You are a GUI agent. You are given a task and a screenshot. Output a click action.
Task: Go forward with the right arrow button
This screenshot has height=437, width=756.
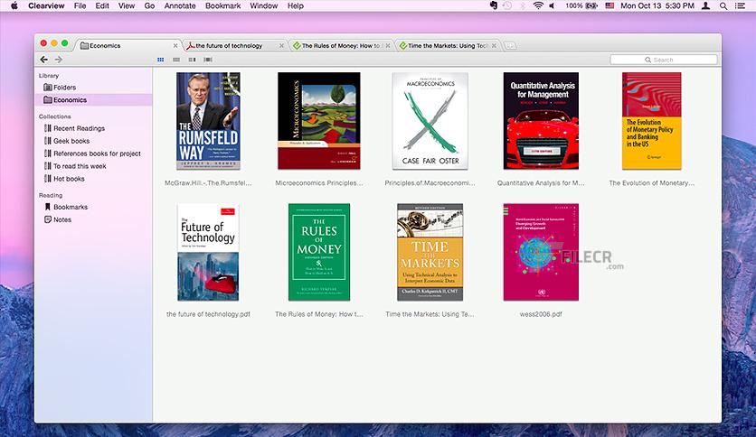59,60
